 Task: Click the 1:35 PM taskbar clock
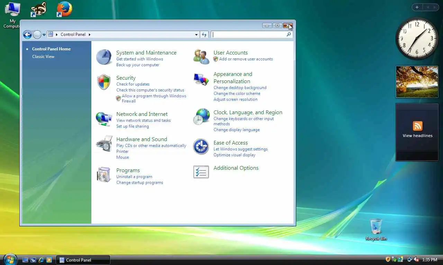tap(430, 260)
